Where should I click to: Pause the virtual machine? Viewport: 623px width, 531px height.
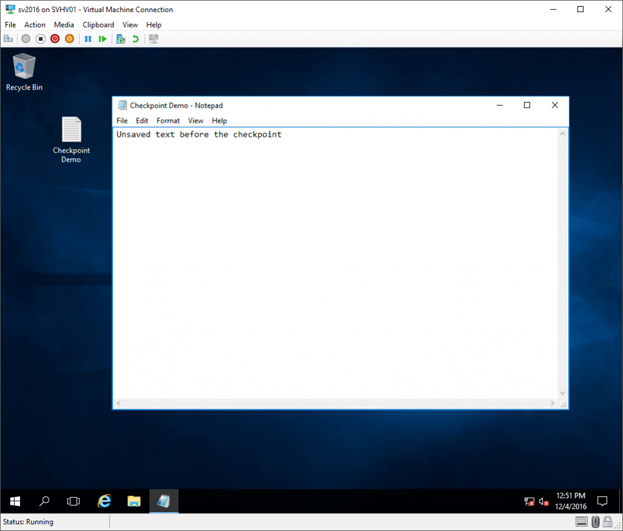(x=88, y=39)
